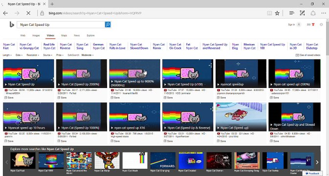The width and height of the screenshot is (329, 176).
Task: Make a Web Note
Action: [x=302, y=13]
